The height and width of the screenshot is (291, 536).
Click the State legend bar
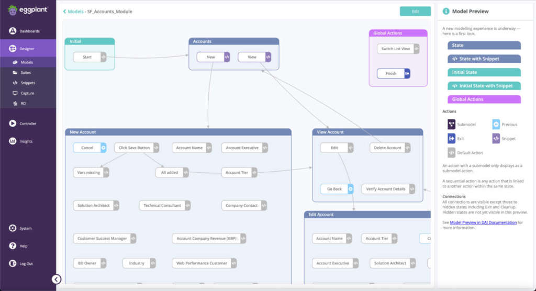484,45
